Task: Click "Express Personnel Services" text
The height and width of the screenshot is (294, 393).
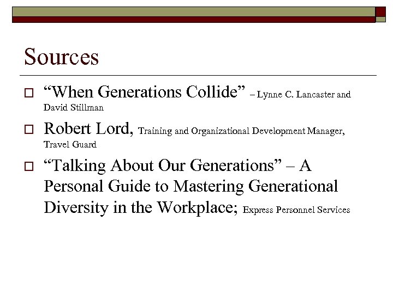Action: click(x=296, y=210)
